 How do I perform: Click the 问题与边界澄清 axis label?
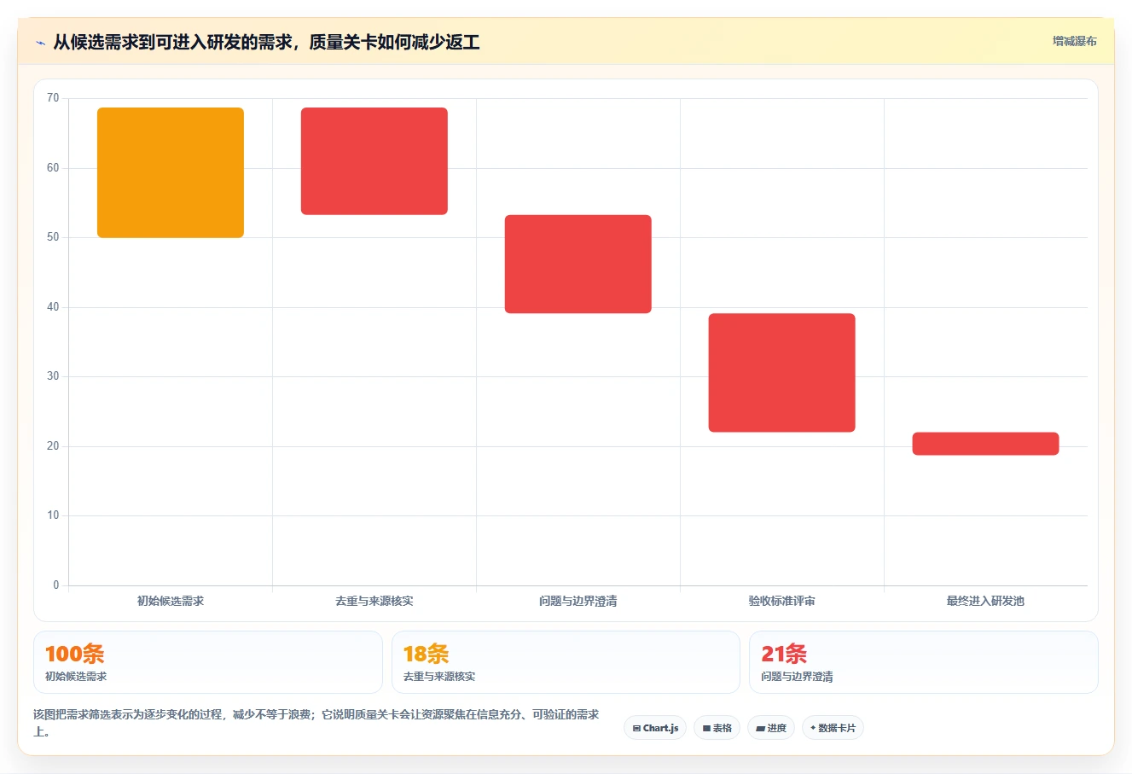pyautogui.click(x=578, y=601)
